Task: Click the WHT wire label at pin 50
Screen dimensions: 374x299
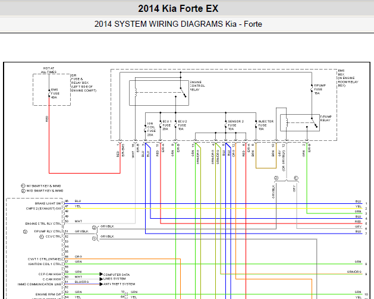Action: (x=78, y=221)
